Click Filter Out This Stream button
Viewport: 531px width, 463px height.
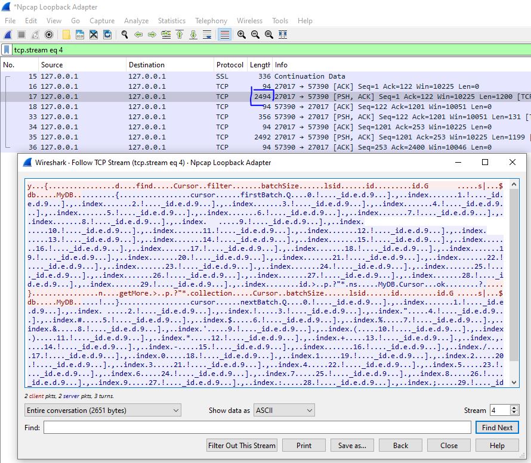point(242,445)
